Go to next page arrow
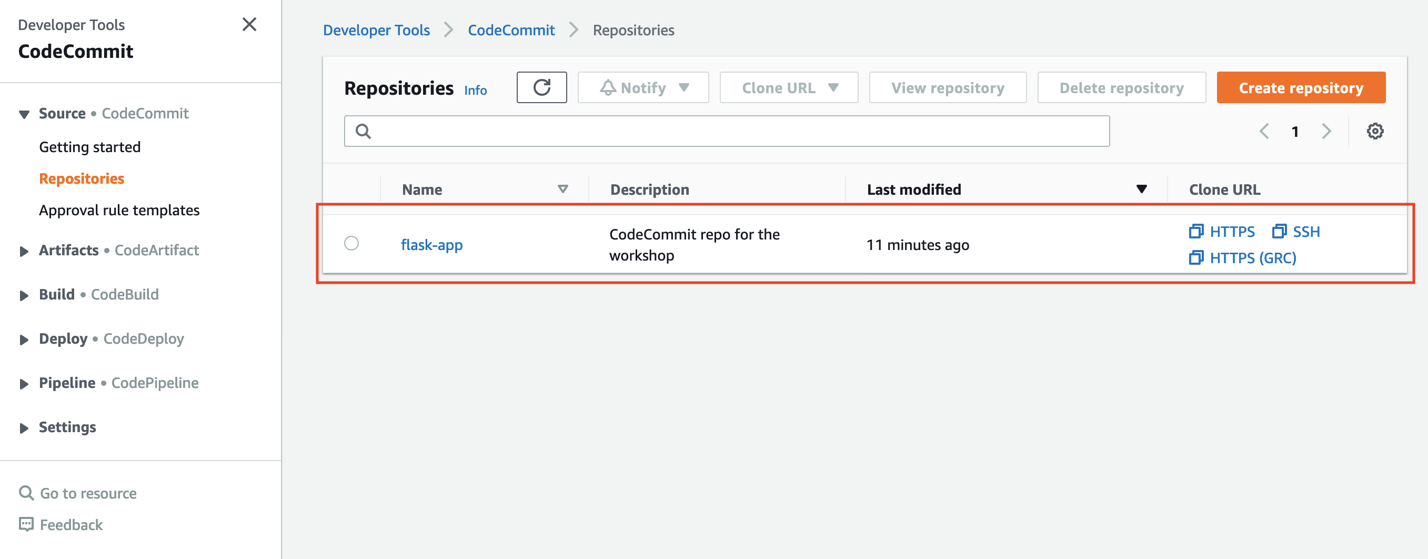This screenshot has width=1428, height=559. click(1326, 132)
